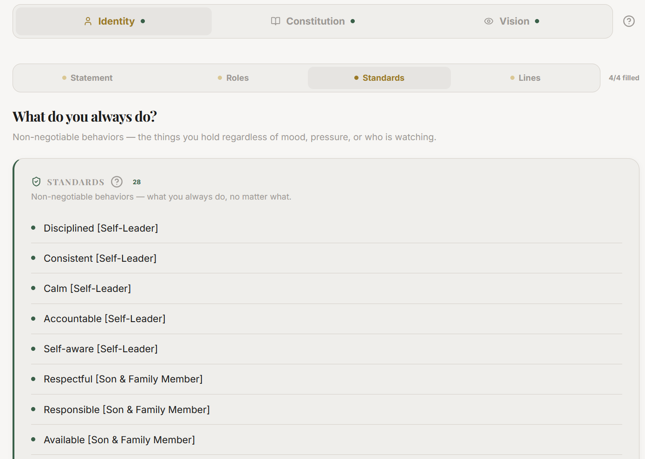
Task: Select the Lines sub-tab
Action: click(525, 78)
